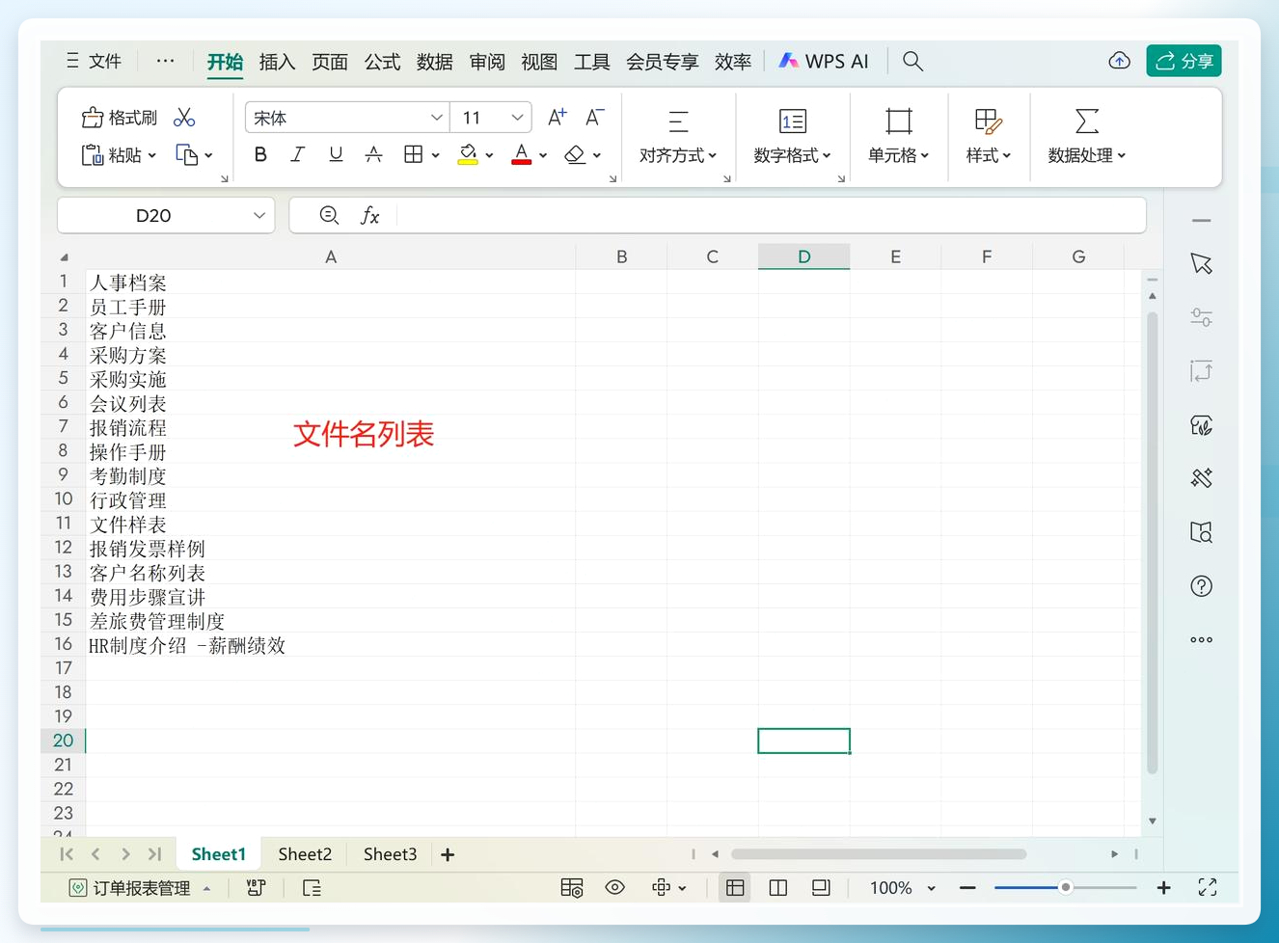Viewport: 1279px width, 943px height.
Task: Click into the formula bar input
Action: tap(770, 215)
